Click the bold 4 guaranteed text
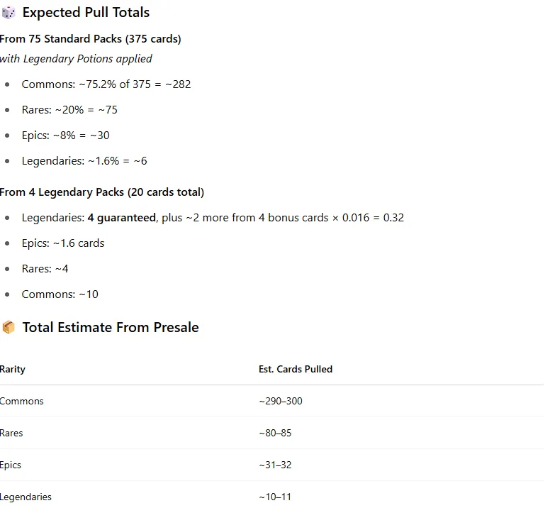 (x=121, y=218)
